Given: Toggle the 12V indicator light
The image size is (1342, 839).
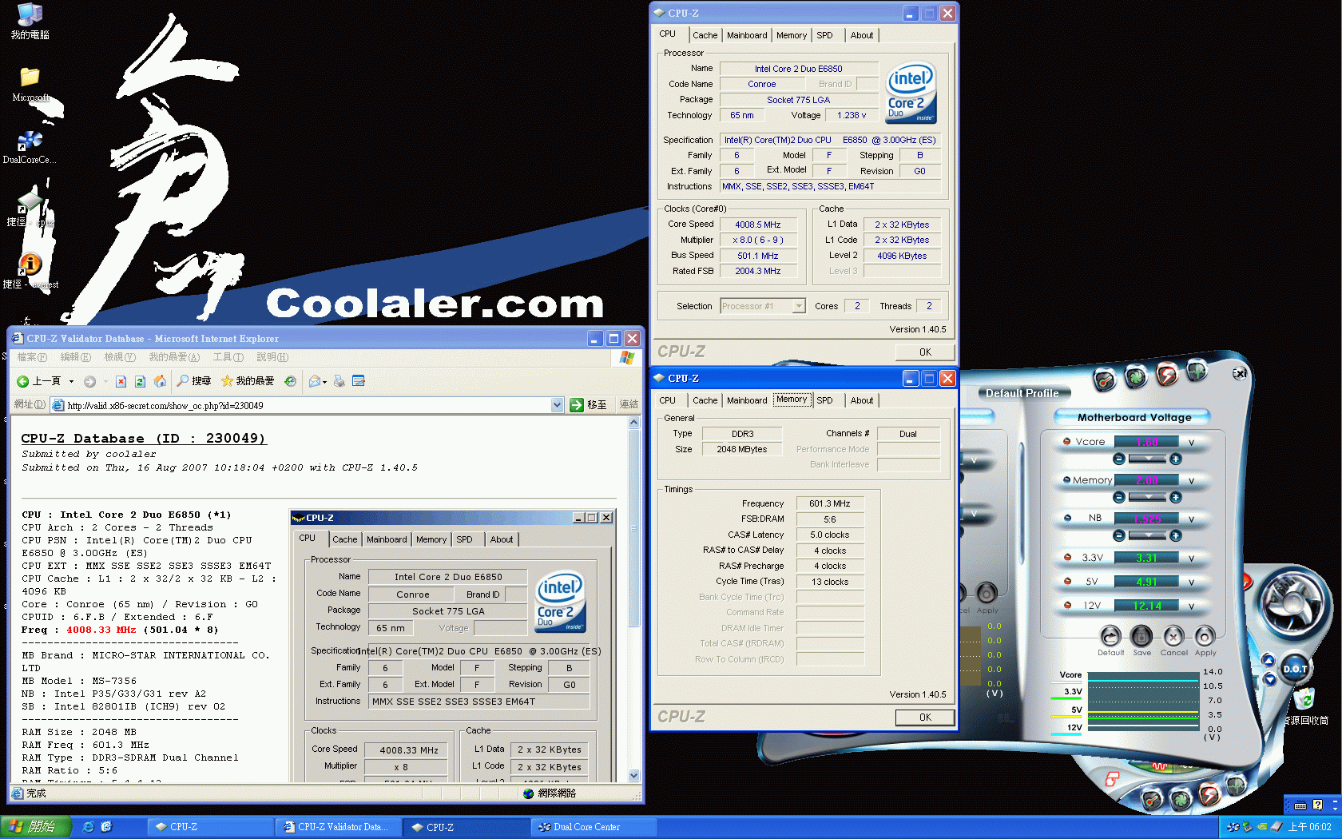Looking at the screenshot, I should (1067, 605).
